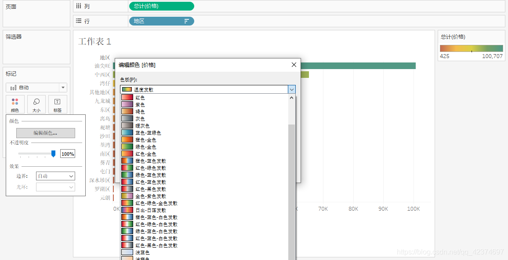Click the 行 shelf icon
Viewport: 508px width, 260px height.
[x=79, y=21]
